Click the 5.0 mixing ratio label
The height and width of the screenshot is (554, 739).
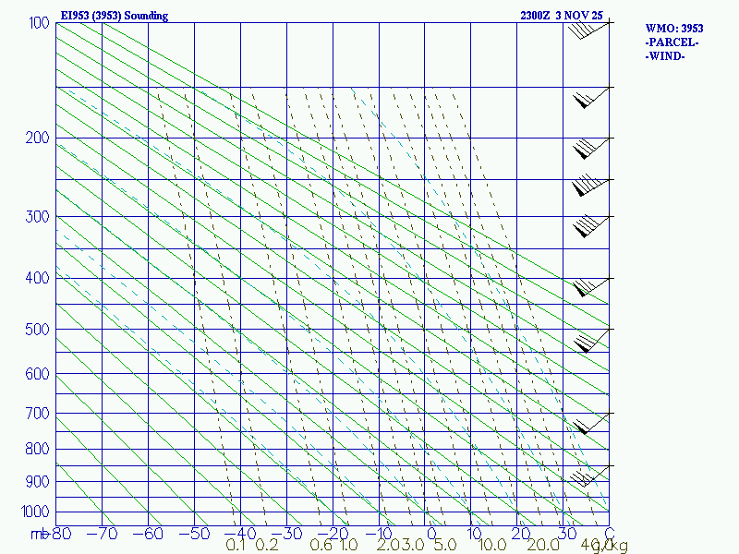pos(445,545)
